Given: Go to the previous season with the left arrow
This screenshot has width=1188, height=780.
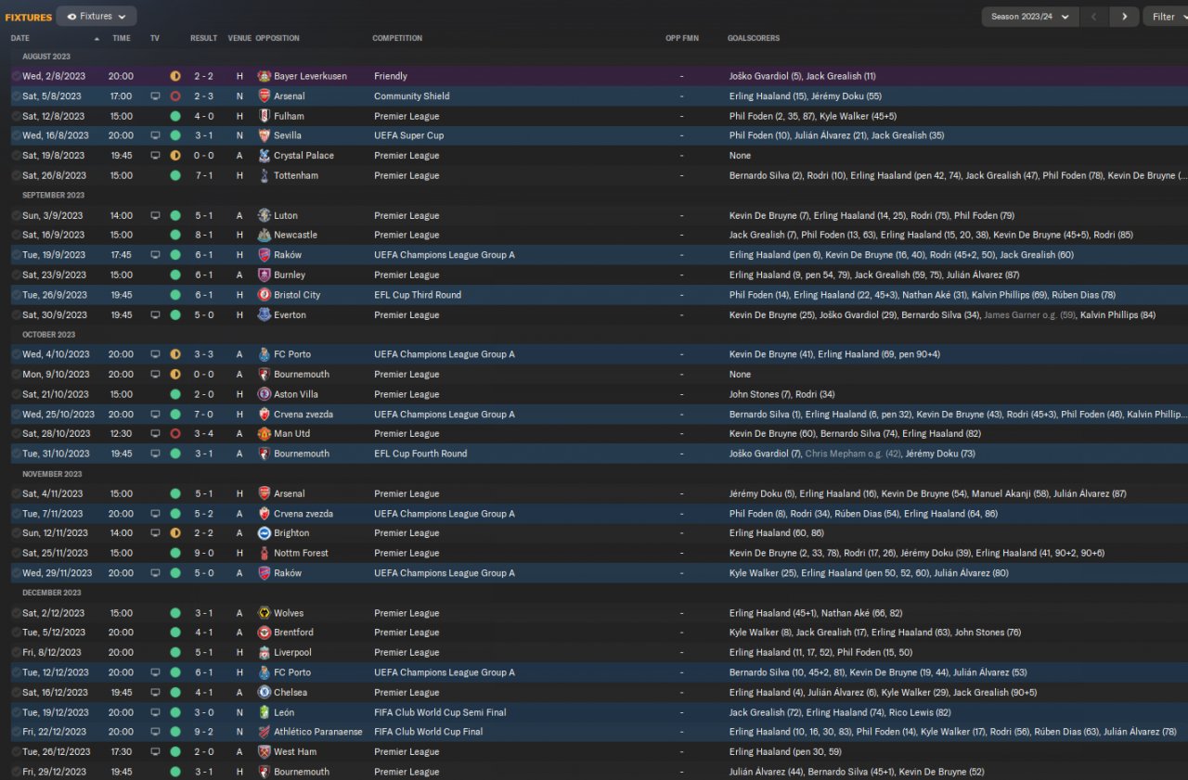Looking at the screenshot, I should tap(1096, 17).
